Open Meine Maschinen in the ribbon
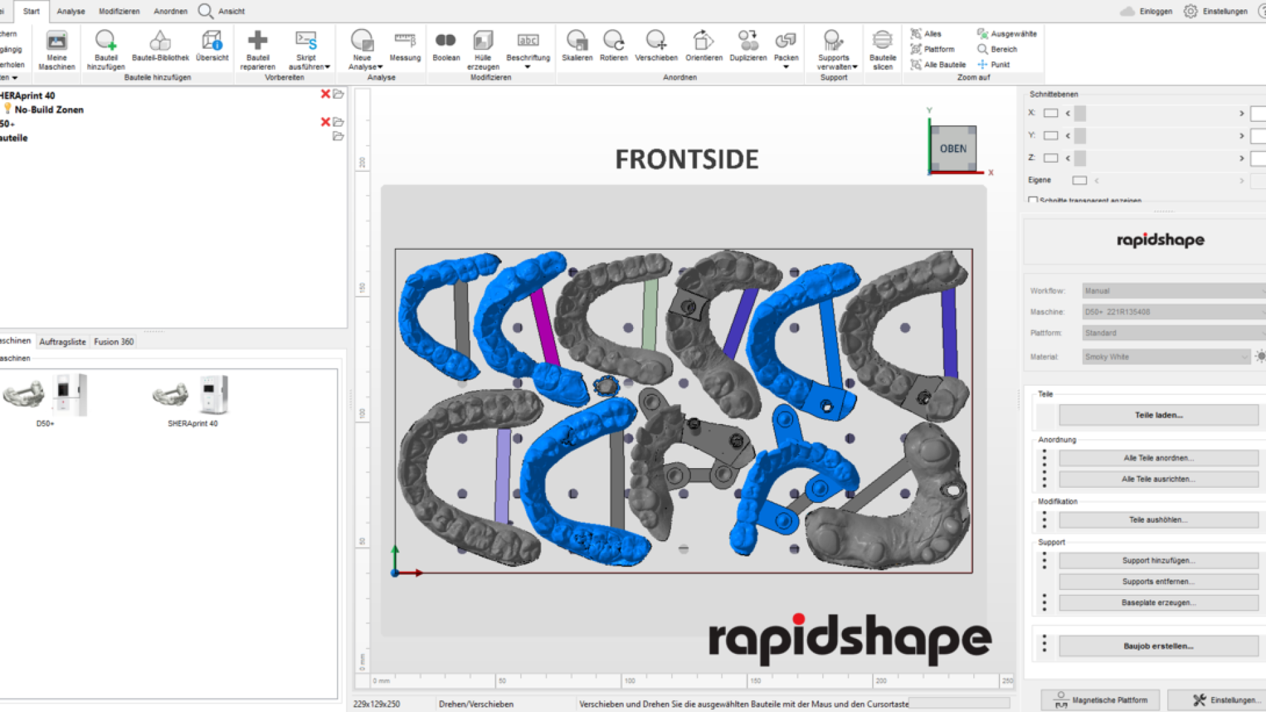 point(57,49)
